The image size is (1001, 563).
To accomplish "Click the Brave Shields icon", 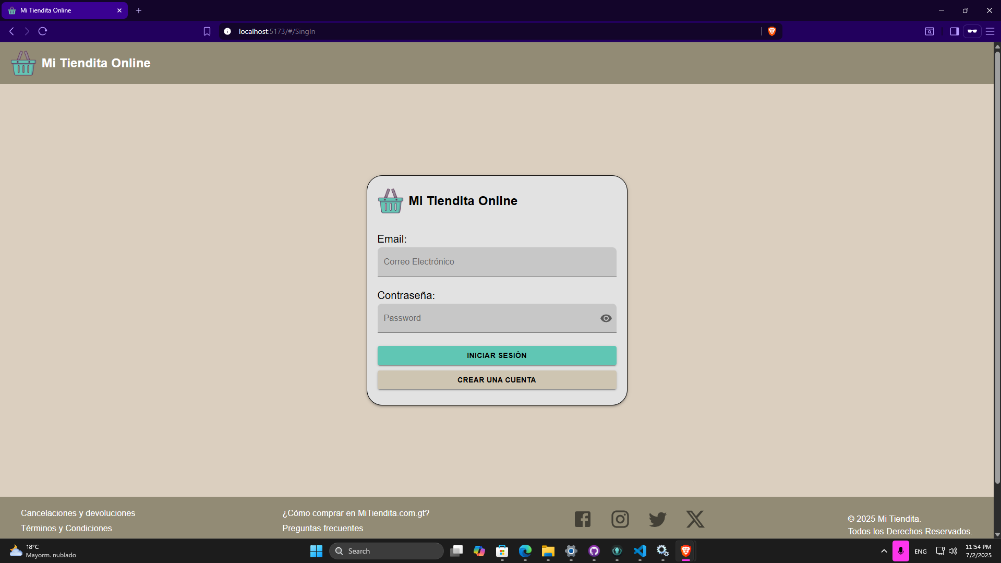I will click(x=772, y=31).
